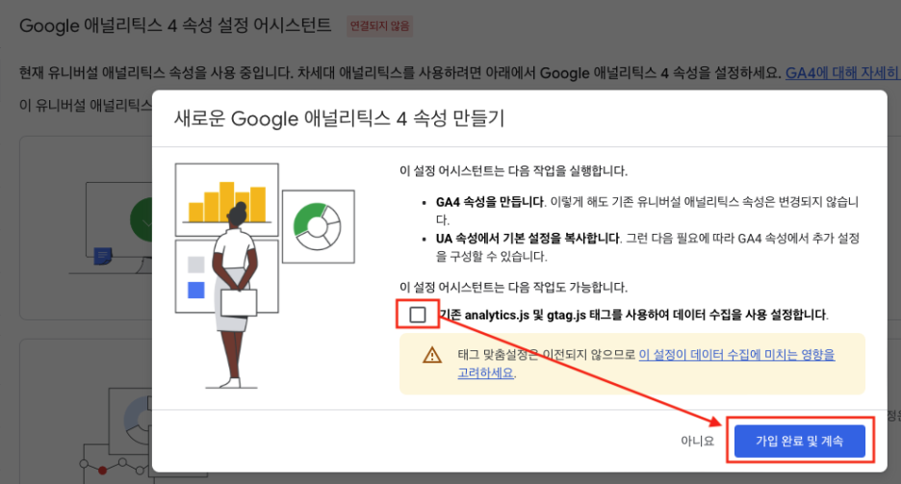
Task: Check the analytics.js and gtag.js data collection checkbox
Action: coord(418,315)
